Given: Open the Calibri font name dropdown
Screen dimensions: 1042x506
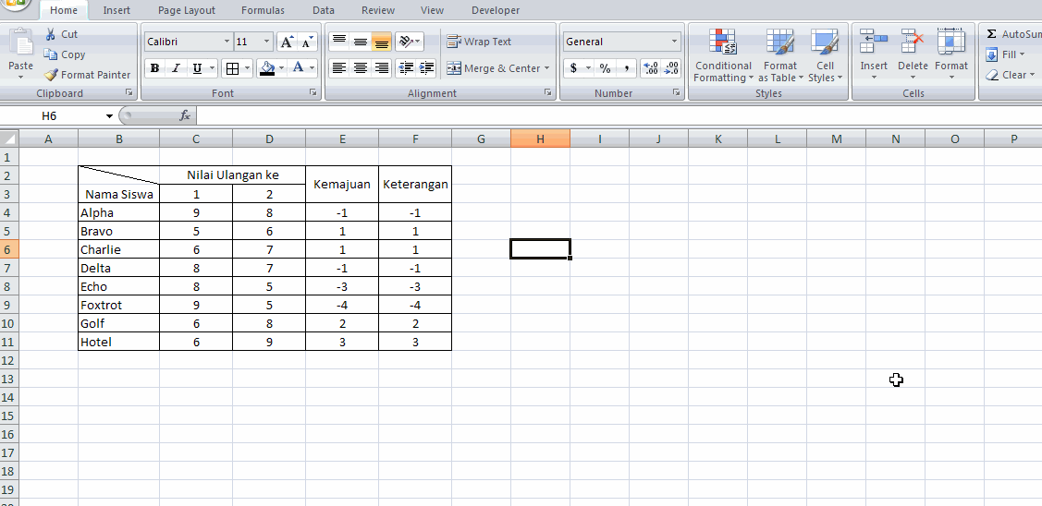Looking at the screenshot, I should pos(227,42).
